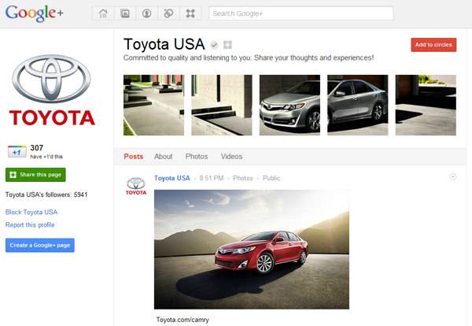Open the red Camry post photo

coord(252,250)
